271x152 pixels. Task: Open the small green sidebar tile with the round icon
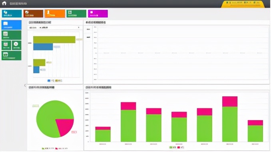pyautogui.click(x=16, y=45)
